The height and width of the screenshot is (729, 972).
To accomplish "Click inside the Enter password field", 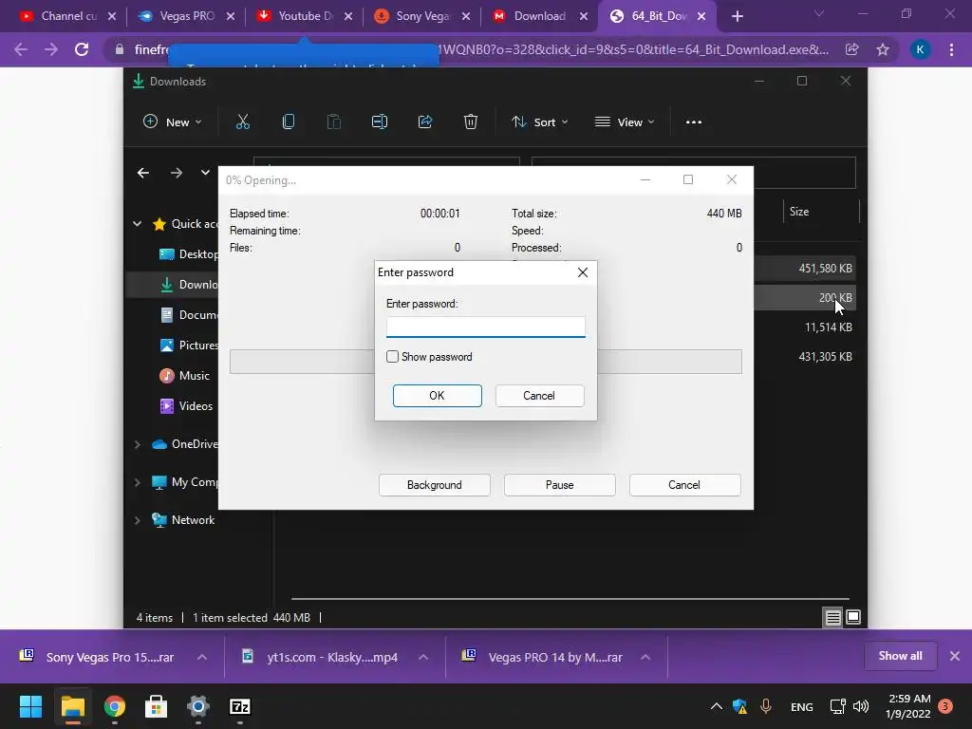I will (x=485, y=327).
